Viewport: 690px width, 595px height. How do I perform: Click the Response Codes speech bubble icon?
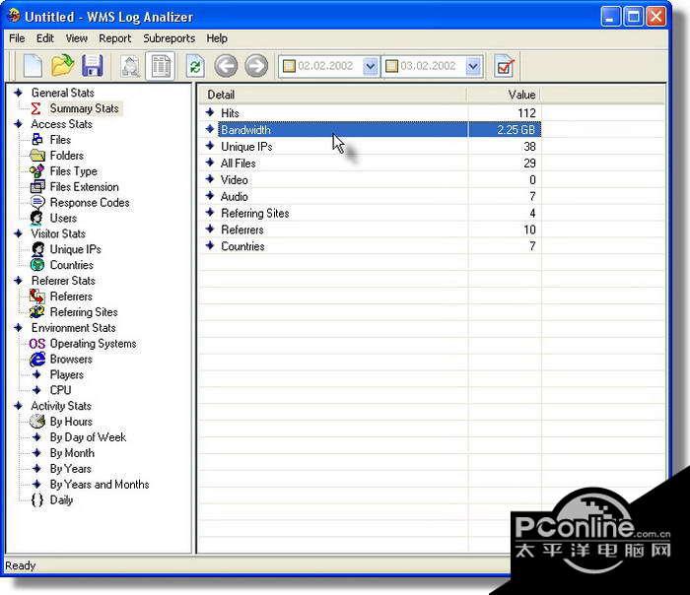[x=37, y=202]
